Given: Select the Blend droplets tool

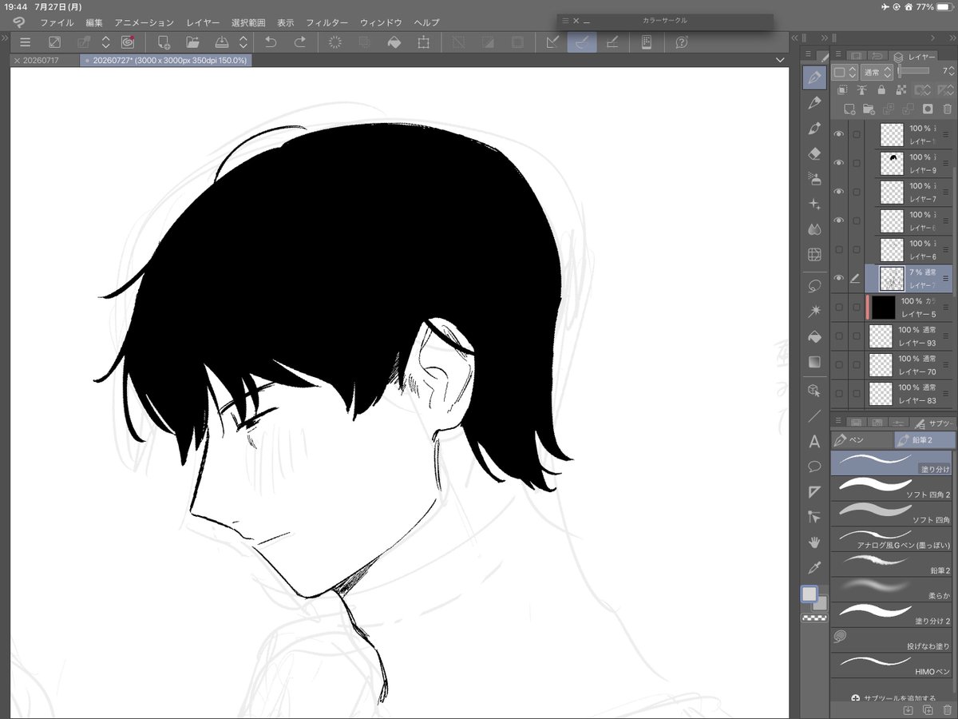Looking at the screenshot, I should pos(814,229).
